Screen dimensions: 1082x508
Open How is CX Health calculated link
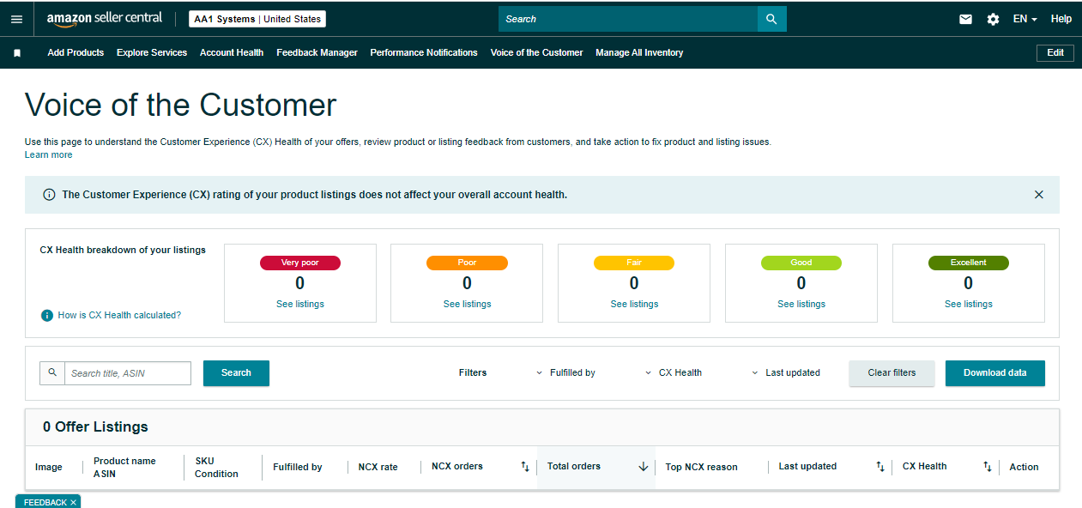pos(119,316)
